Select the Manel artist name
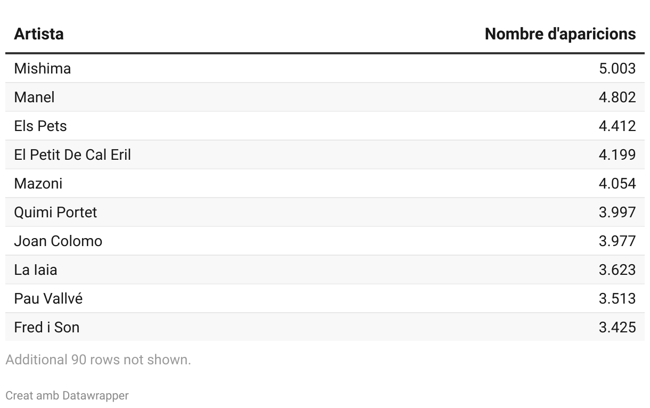The width and height of the screenshot is (650, 408). (34, 97)
